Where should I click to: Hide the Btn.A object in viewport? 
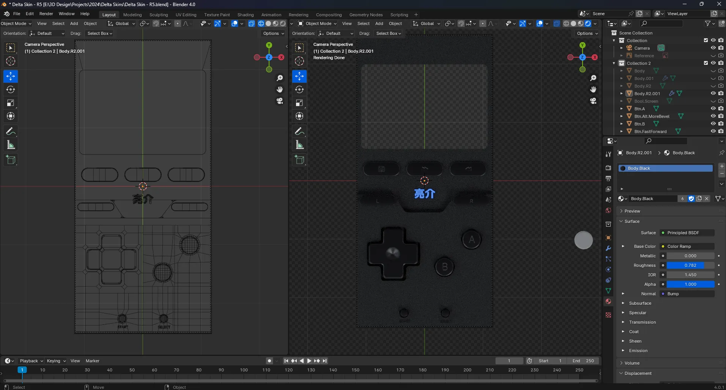[x=713, y=108]
